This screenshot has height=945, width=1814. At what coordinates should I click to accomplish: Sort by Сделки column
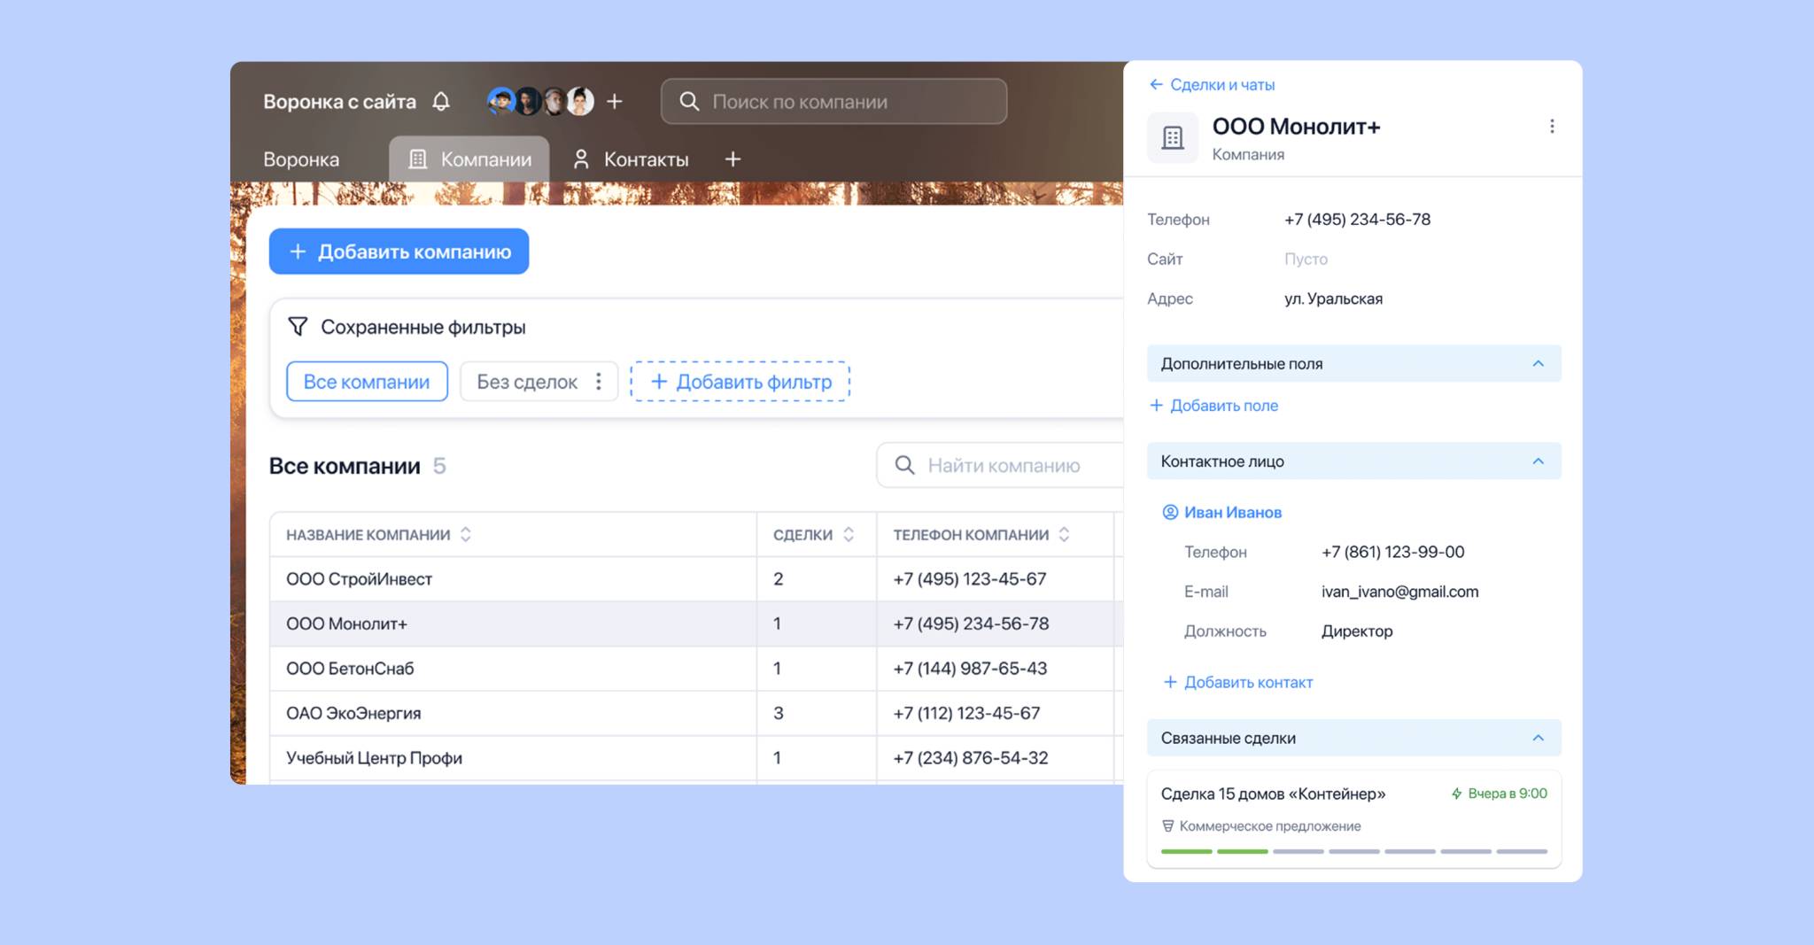(849, 535)
